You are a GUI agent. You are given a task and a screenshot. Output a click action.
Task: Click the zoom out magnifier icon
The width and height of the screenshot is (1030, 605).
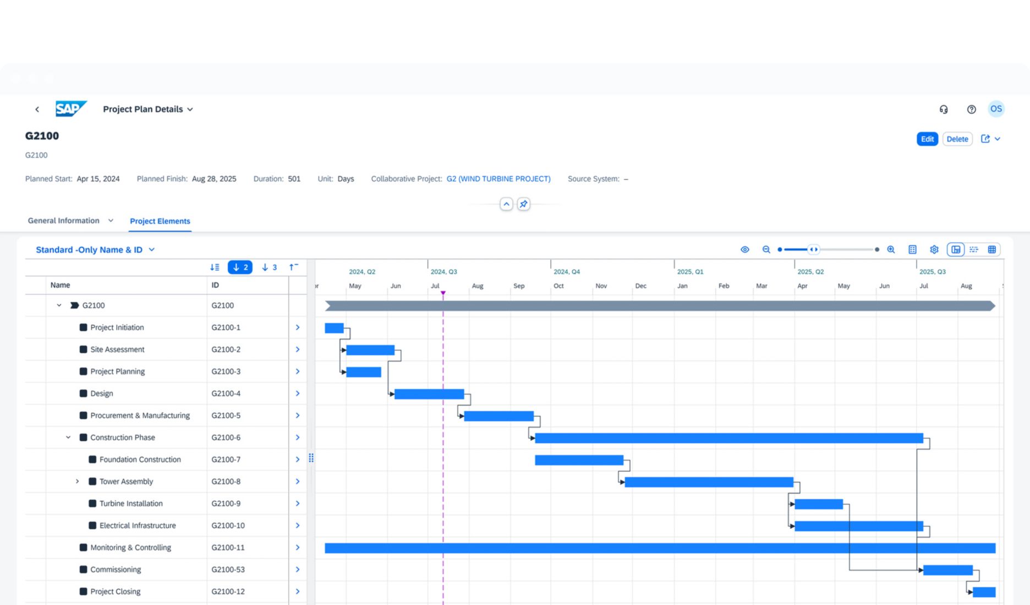click(766, 250)
